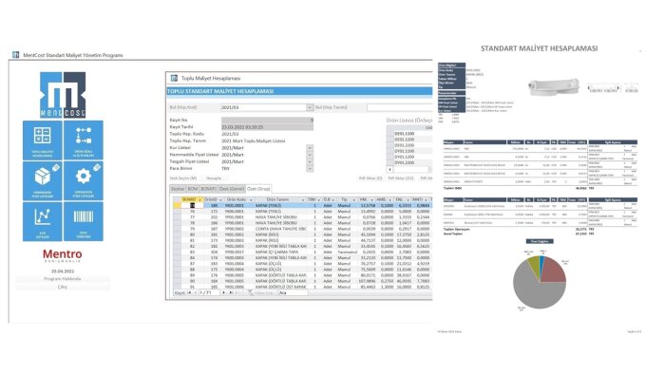Click the red slice of the pie chart

pyautogui.click(x=553, y=271)
